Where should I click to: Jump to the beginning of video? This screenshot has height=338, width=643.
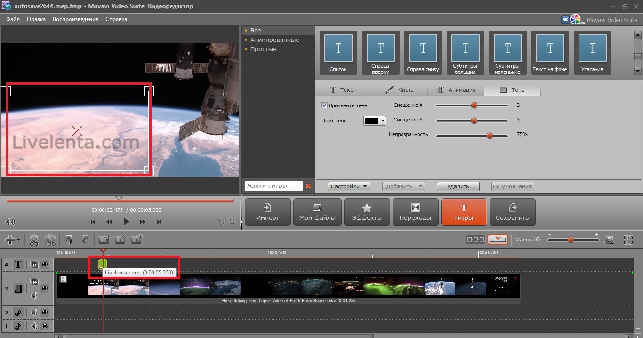point(93,222)
